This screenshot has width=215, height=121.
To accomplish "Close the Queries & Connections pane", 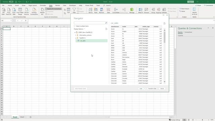I will [213, 28].
